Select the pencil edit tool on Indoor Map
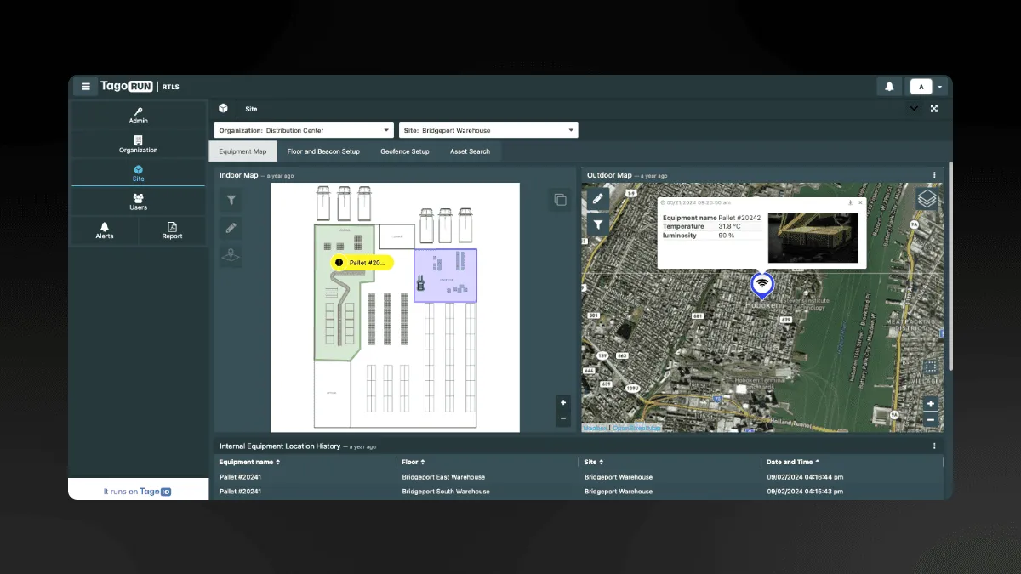This screenshot has width=1021, height=574. click(231, 227)
